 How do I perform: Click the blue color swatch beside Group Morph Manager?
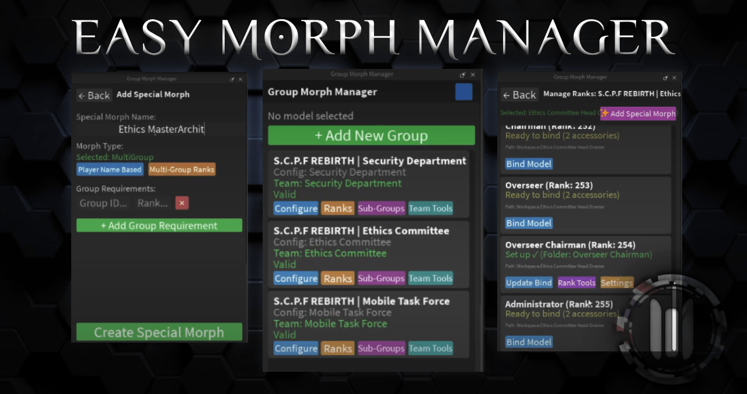(x=463, y=92)
